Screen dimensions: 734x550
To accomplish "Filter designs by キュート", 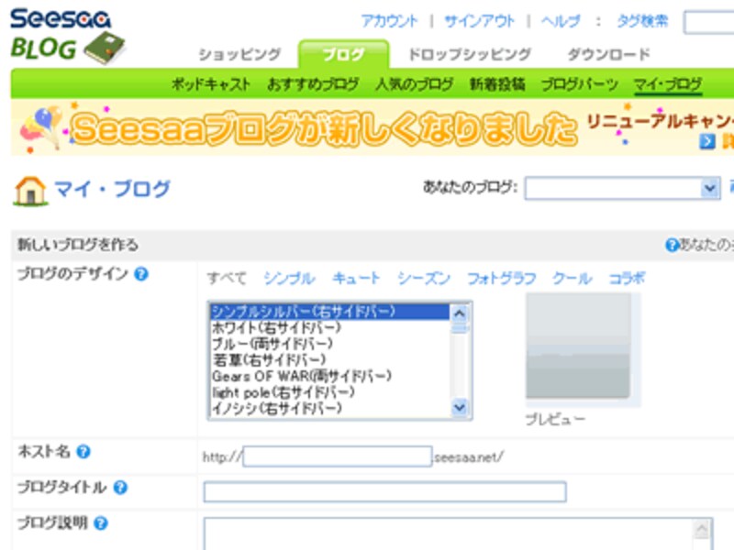I will click(x=356, y=279).
